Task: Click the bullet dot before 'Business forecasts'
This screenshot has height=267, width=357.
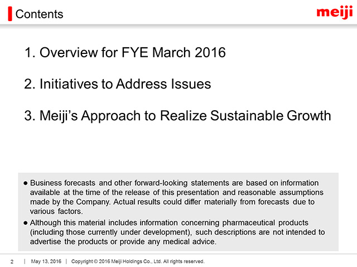Action: [x=26, y=183]
